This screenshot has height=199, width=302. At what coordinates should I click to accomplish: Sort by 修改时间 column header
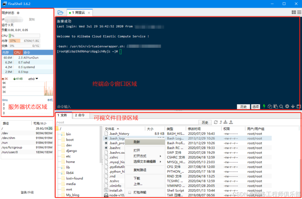(204, 129)
